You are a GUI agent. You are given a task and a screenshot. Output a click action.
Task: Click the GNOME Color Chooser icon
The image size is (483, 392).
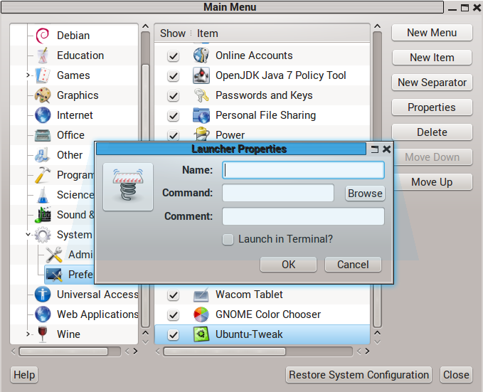click(x=201, y=314)
